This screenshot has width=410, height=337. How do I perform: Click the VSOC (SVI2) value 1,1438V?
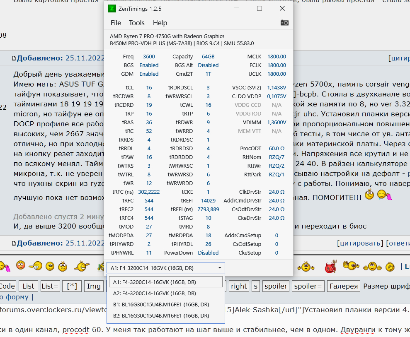277,88
